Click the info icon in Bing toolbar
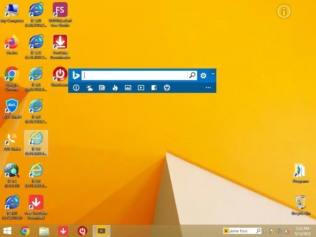 (76, 88)
